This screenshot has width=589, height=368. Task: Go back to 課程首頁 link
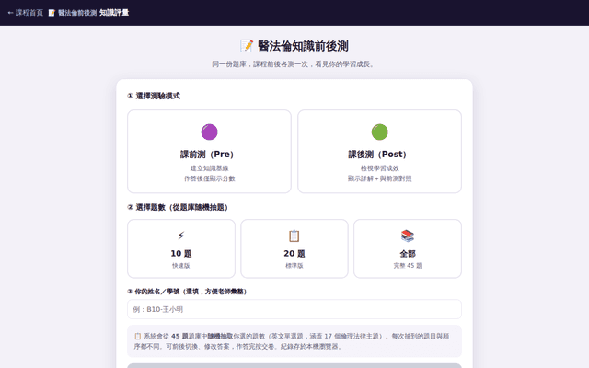26,13
